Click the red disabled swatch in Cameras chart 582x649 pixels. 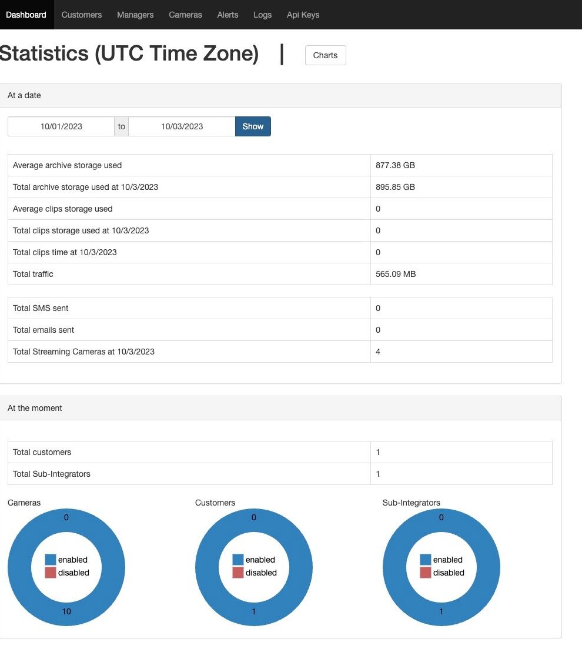coord(51,573)
